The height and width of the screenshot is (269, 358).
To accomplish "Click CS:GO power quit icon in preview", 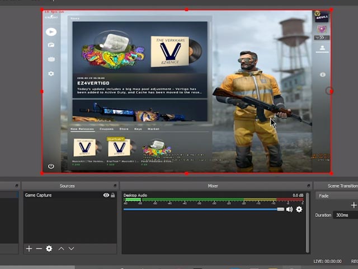I will (51, 166).
